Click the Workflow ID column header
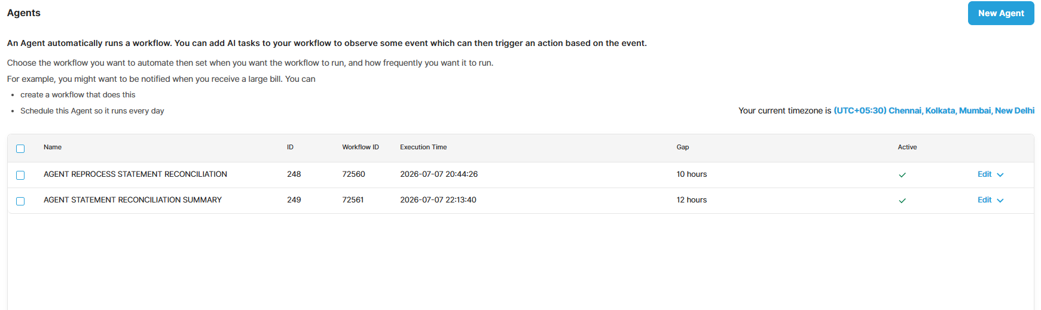The height and width of the screenshot is (310, 1041). tap(361, 147)
